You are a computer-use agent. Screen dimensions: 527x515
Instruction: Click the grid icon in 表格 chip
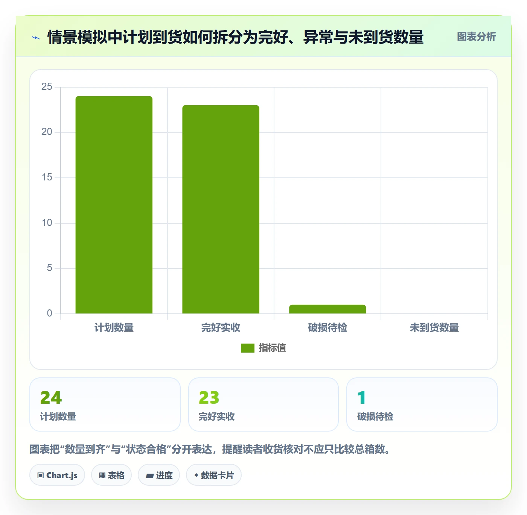pos(102,476)
